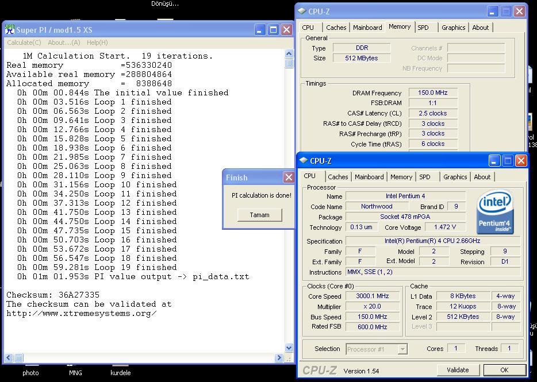Viewport: 537px width, 382px height.
Task: Click the PI value output pi_data.txt line
Action: click(x=133, y=276)
